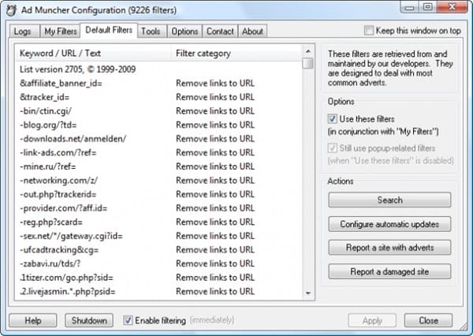The height and width of the screenshot is (336, 473).
Task: Click the Apply button
Action: click(x=372, y=320)
